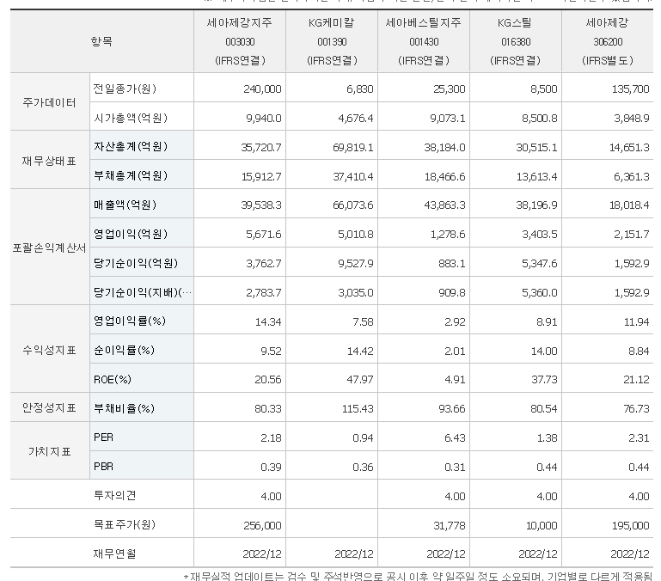Screen dimensions: 661x581
Task: Click the 당기순이익(억원) row label
Action: point(136,263)
